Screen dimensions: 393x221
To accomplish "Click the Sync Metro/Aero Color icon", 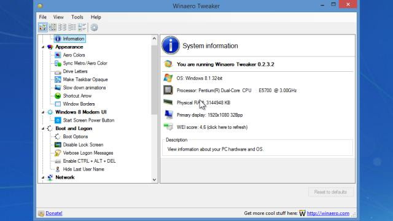I will click(x=58, y=63).
